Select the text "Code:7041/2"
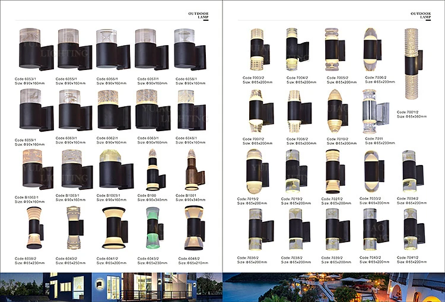The image size is (445, 302). pyautogui.click(x=408, y=258)
